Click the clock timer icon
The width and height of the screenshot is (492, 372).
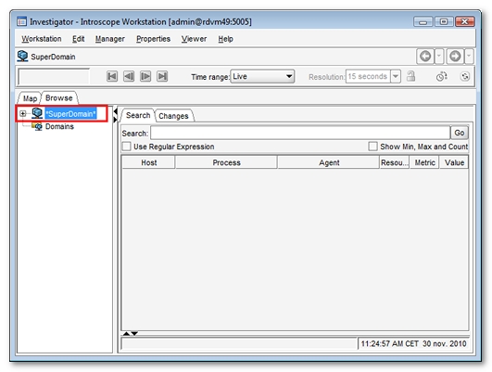[441, 76]
